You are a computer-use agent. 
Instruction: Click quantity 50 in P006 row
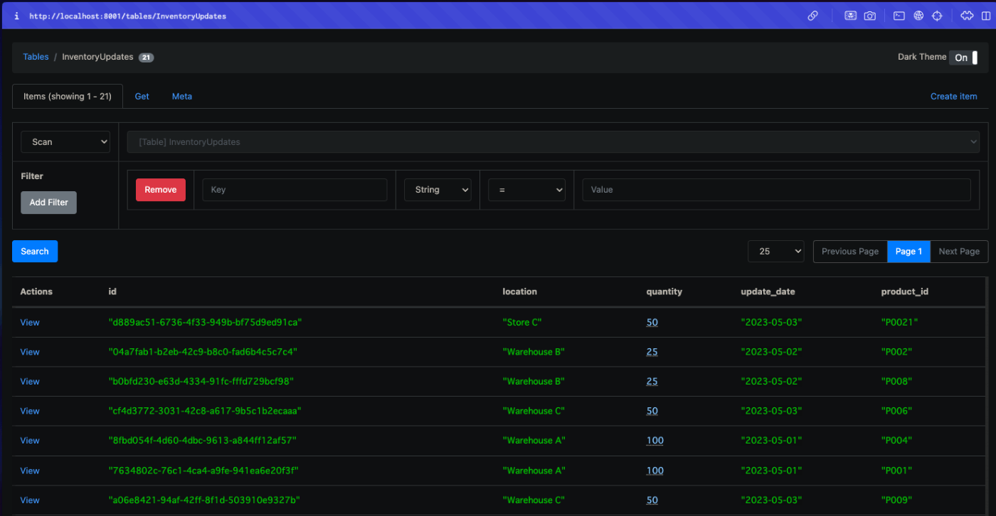(x=652, y=411)
